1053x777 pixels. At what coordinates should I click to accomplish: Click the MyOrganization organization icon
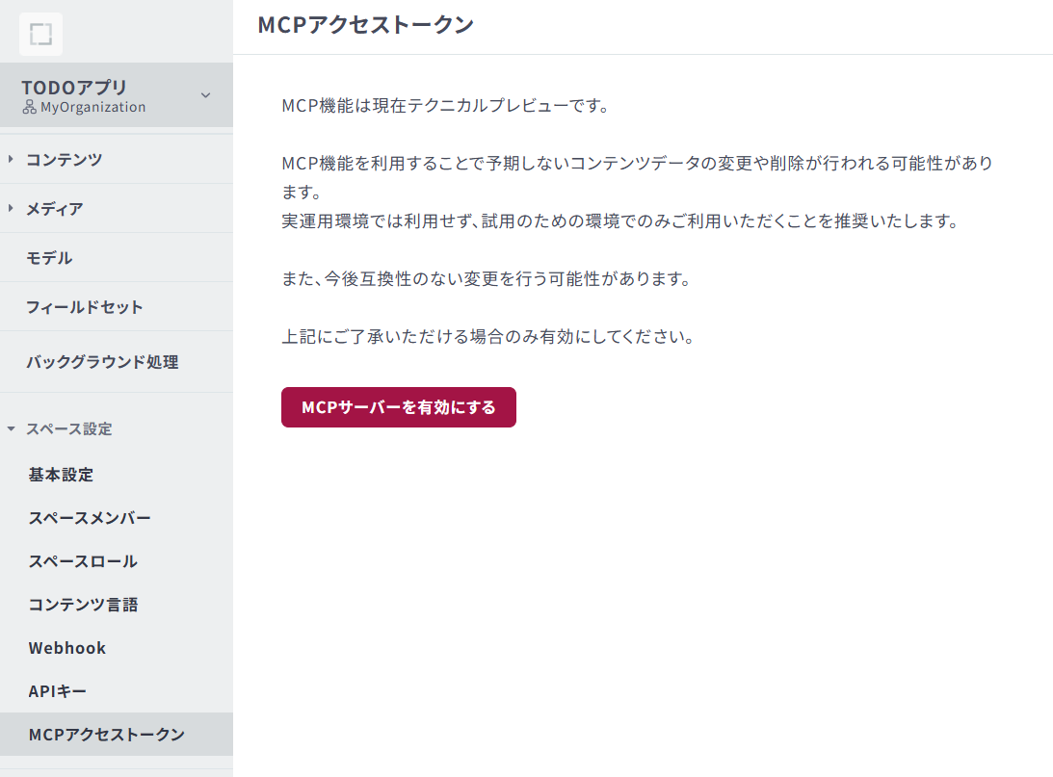click(30, 108)
